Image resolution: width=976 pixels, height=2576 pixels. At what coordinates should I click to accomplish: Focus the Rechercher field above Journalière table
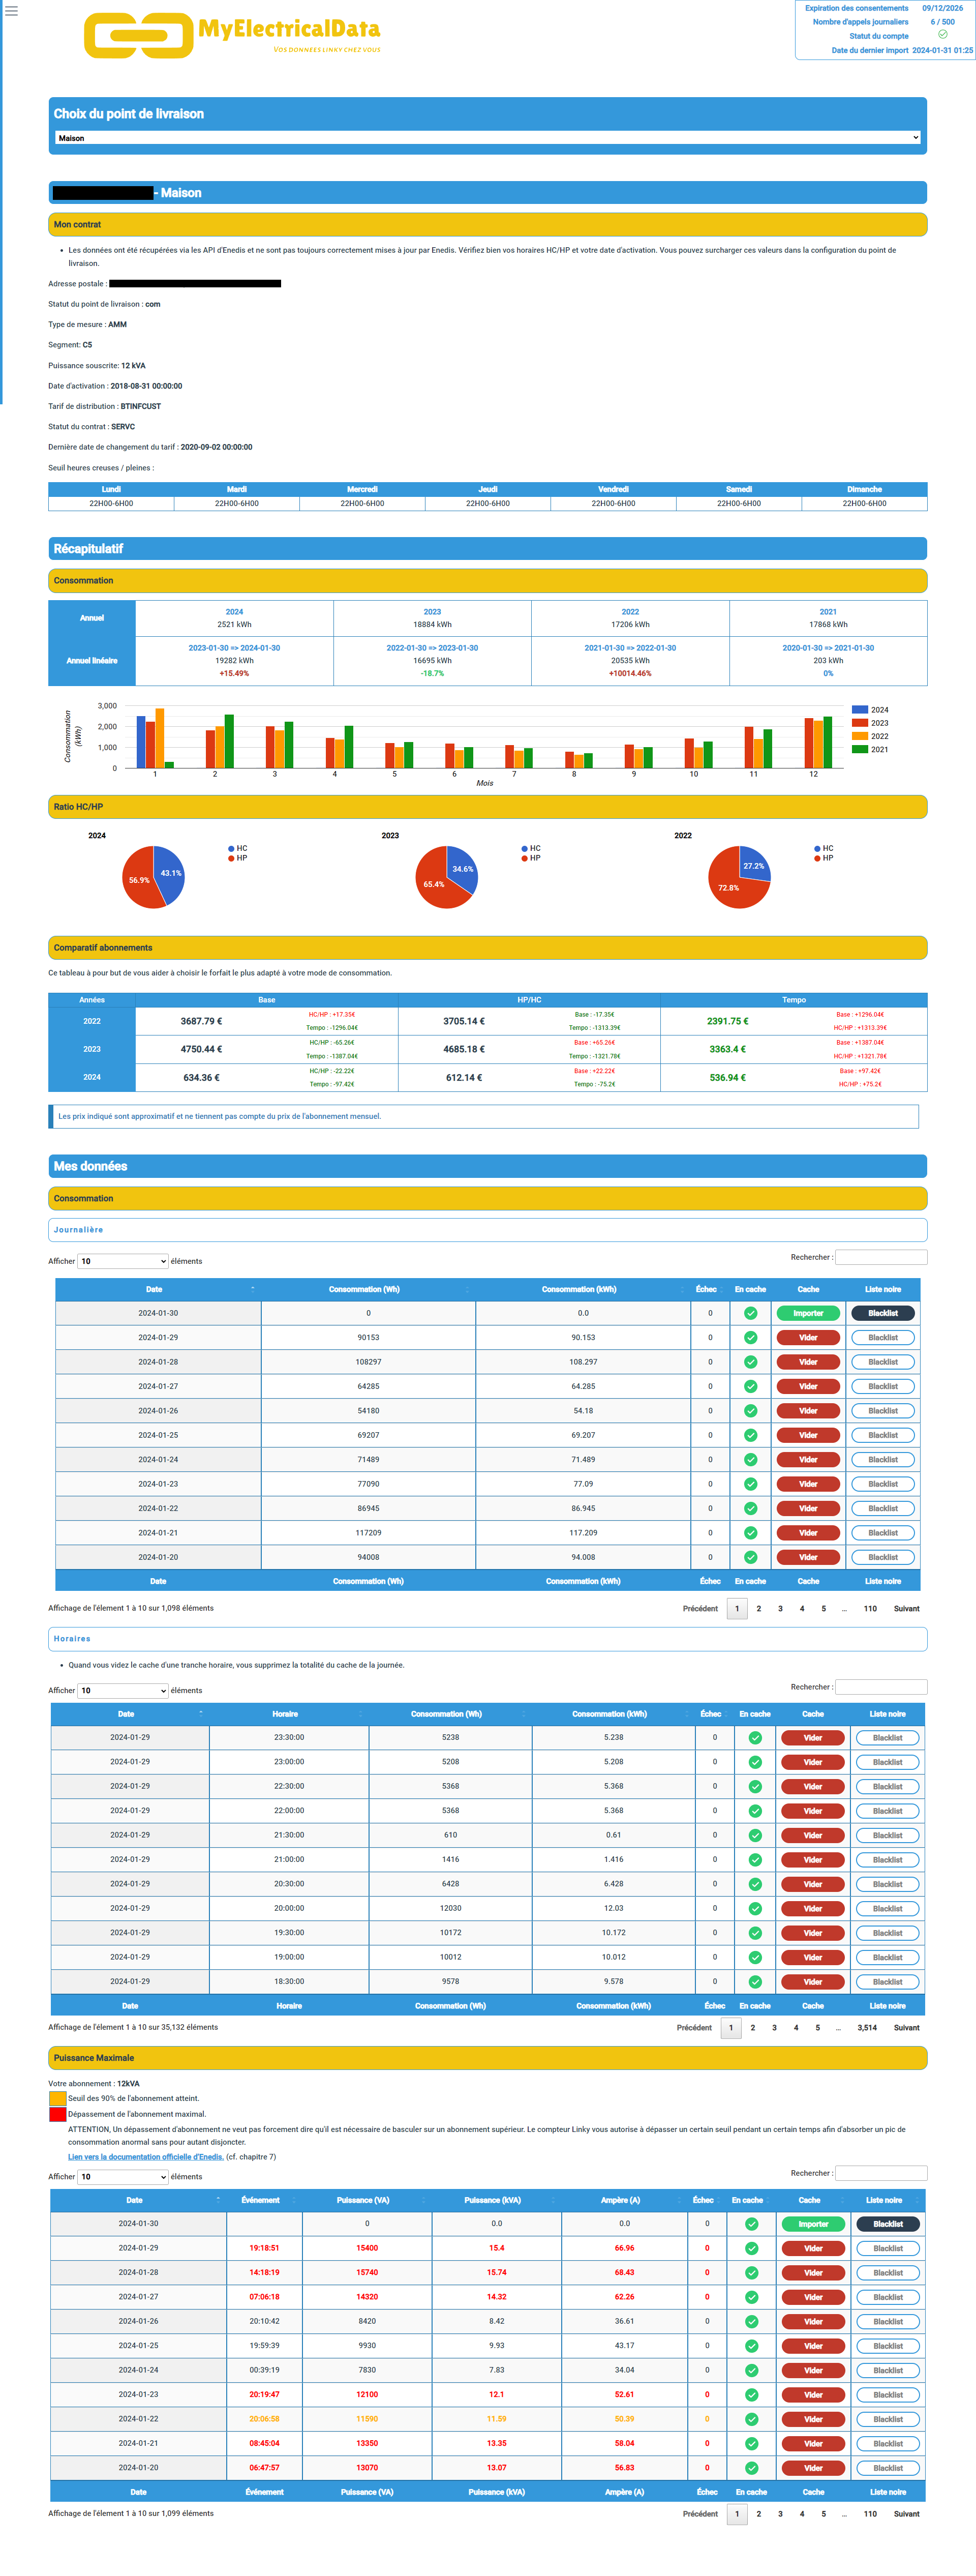click(x=881, y=1257)
